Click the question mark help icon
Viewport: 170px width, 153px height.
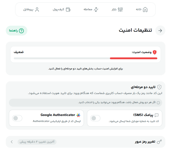(21, 31)
